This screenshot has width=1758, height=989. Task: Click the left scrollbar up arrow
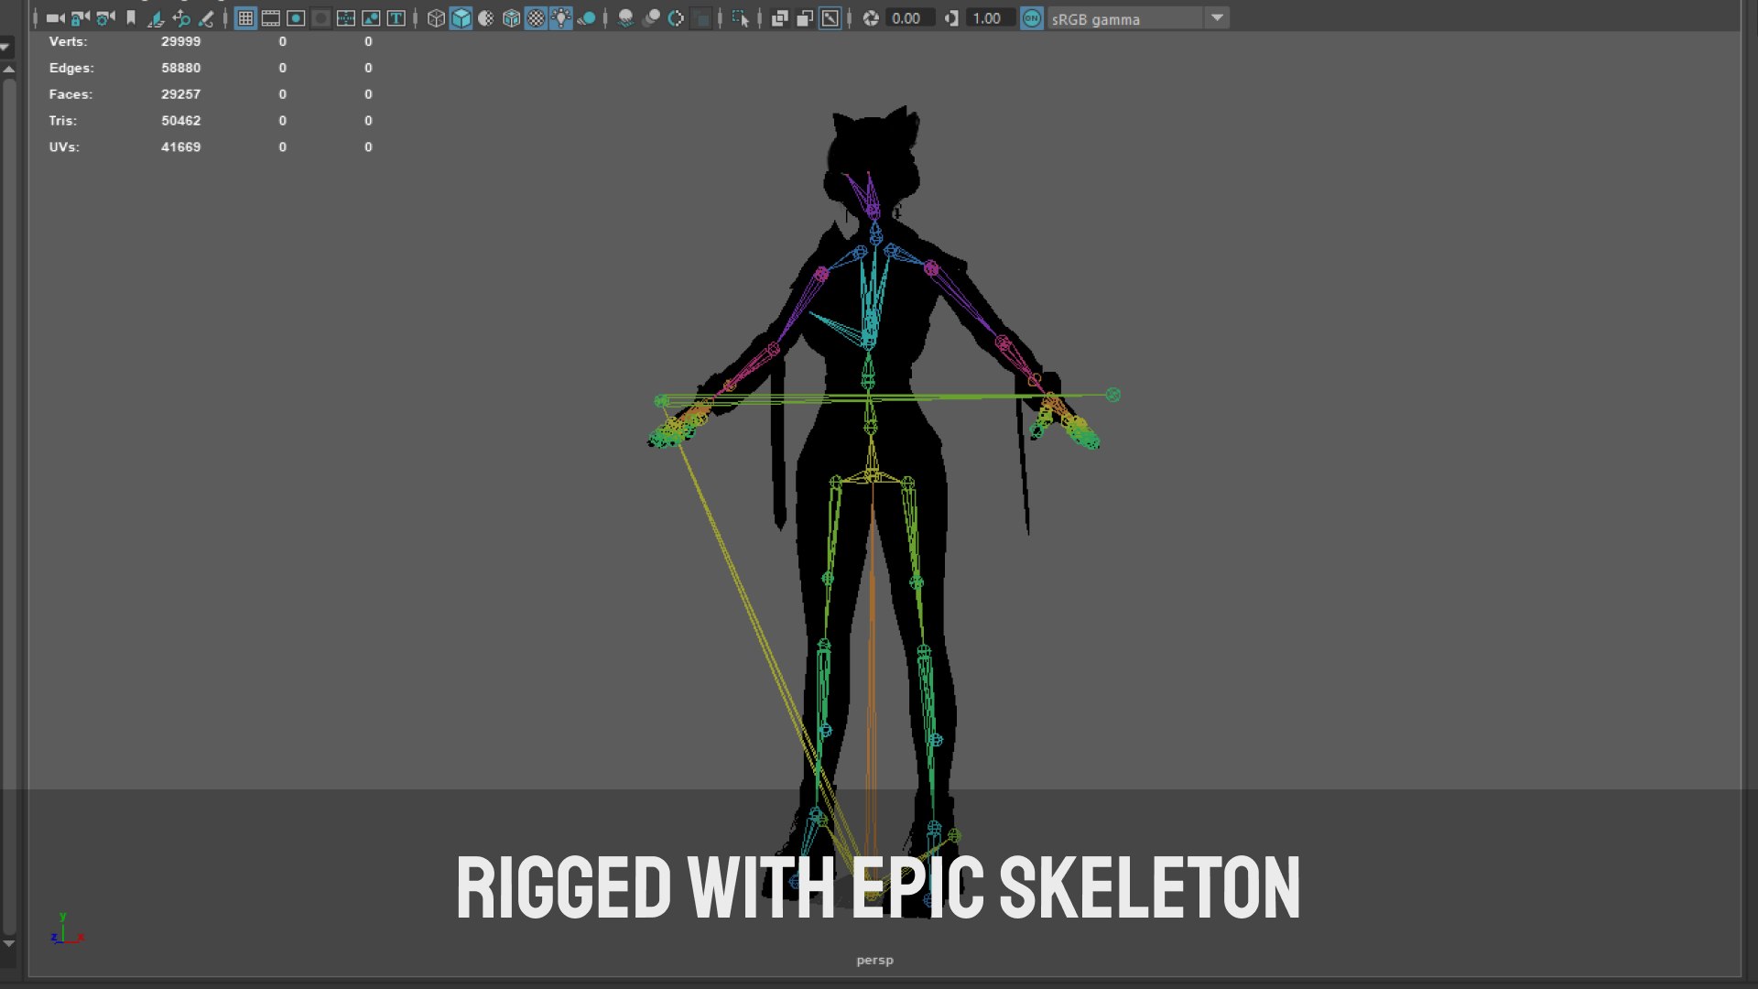coord(9,69)
